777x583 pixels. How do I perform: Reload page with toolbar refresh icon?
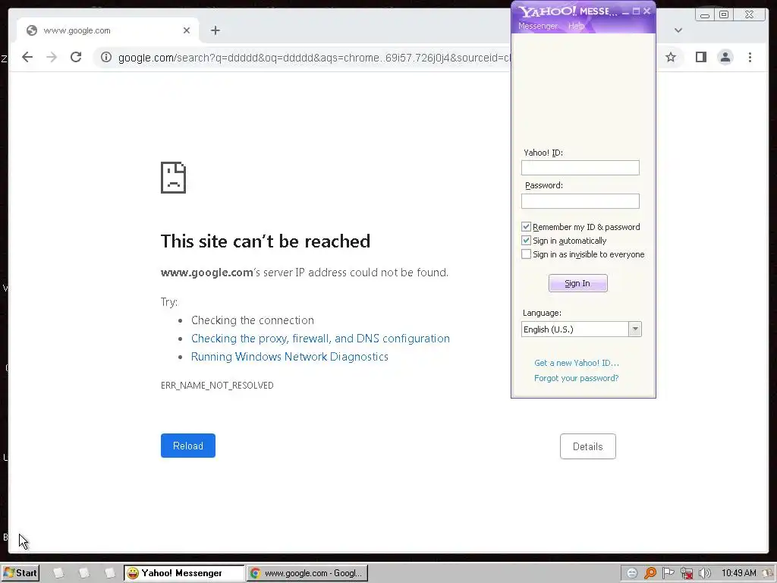pos(76,57)
